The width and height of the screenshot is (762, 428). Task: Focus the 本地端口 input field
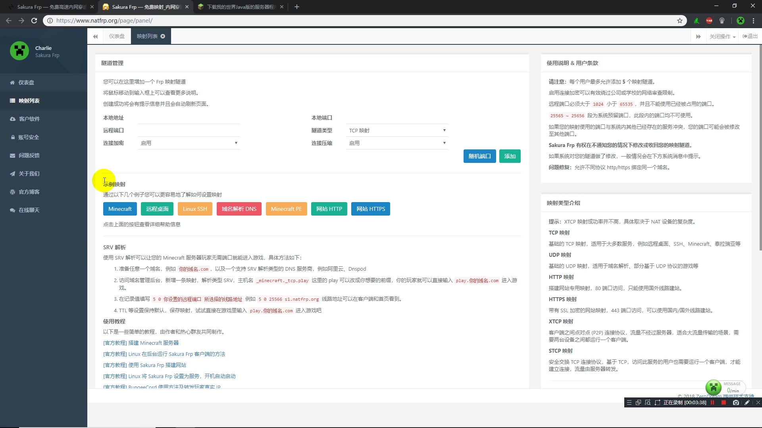point(397,118)
